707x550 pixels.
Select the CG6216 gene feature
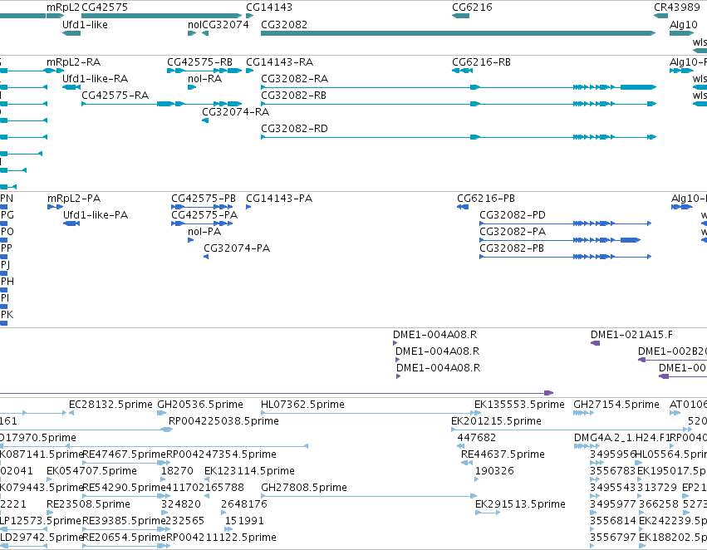[x=460, y=16]
